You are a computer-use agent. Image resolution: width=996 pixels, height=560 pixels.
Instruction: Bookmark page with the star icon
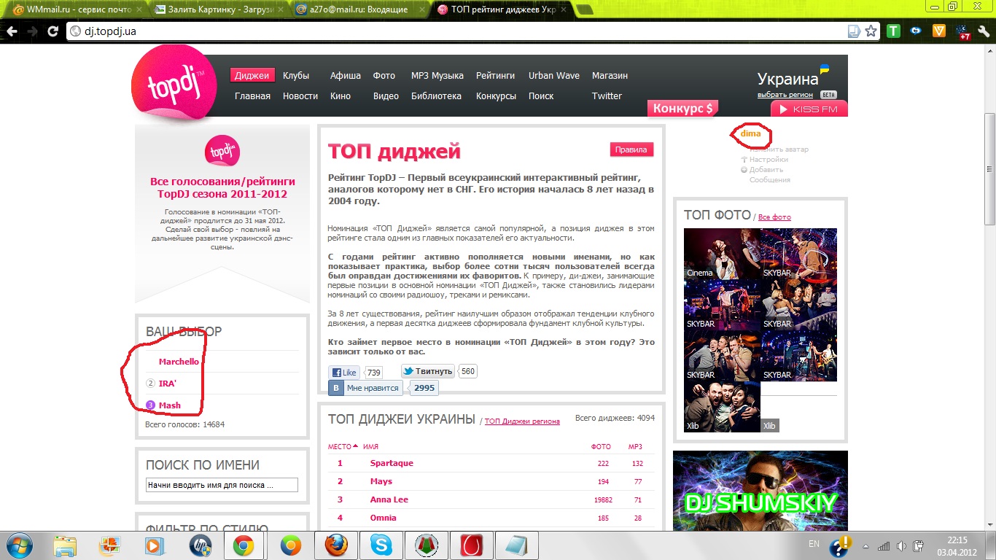[871, 31]
